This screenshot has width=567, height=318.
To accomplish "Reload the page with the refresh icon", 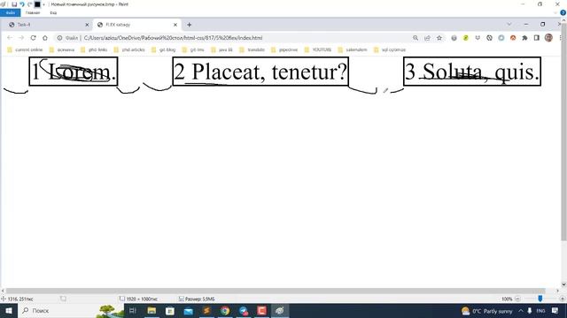I will point(34,38).
